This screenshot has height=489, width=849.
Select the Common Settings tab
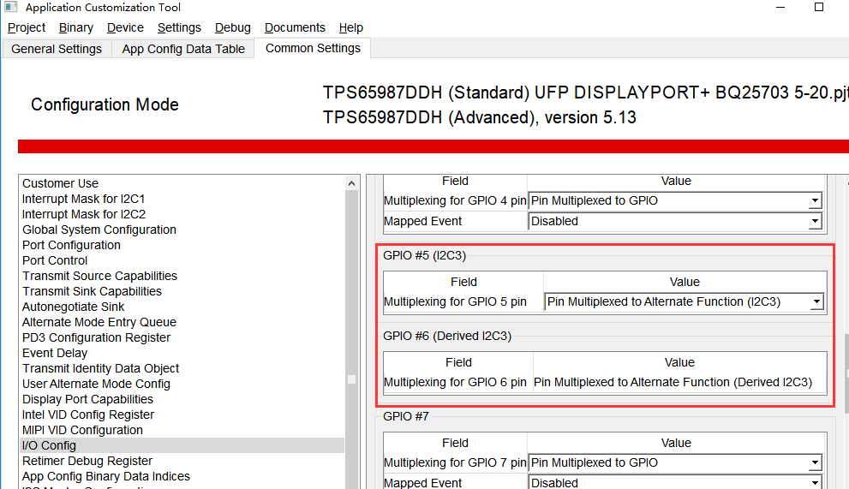click(313, 48)
